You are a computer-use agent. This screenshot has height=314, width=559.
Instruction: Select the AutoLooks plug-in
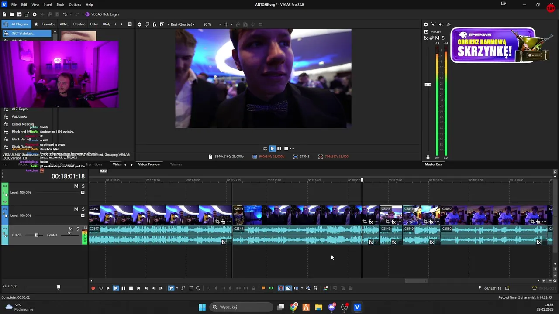pyautogui.click(x=19, y=116)
